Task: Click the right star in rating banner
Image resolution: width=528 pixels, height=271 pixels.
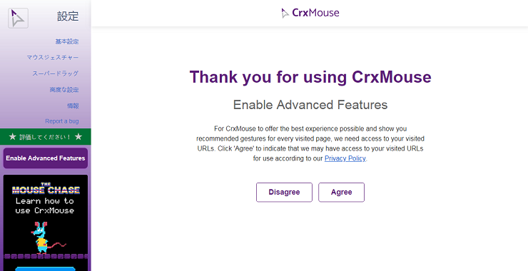Action: coord(78,137)
